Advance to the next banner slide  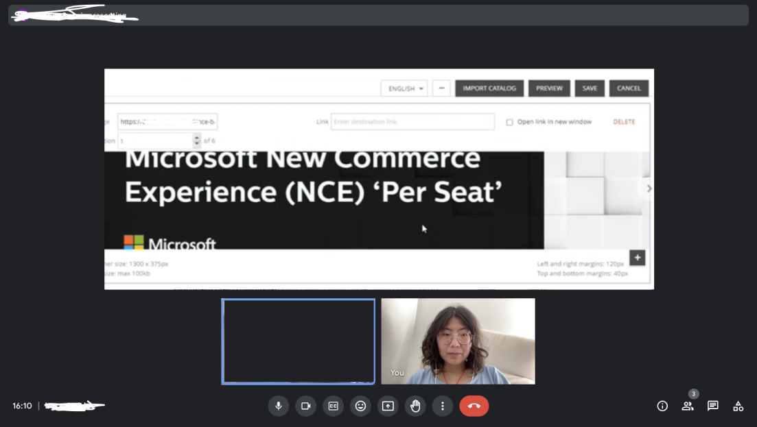[x=649, y=188]
